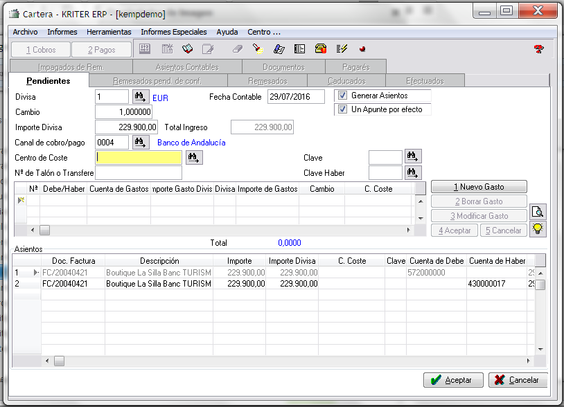The height and width of the screenshot is (407, 564).
Task: Click the 1 Cobros button
Action: click(x=41, y=50)
